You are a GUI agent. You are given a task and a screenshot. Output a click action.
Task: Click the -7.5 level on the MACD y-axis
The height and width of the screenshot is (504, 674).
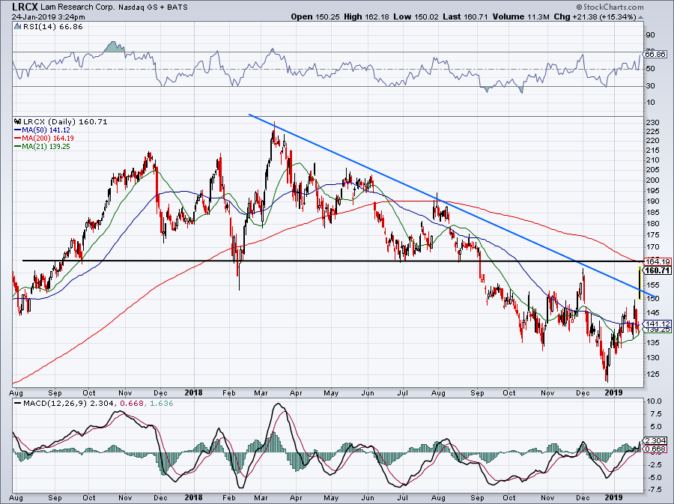(x=654, y=489)
